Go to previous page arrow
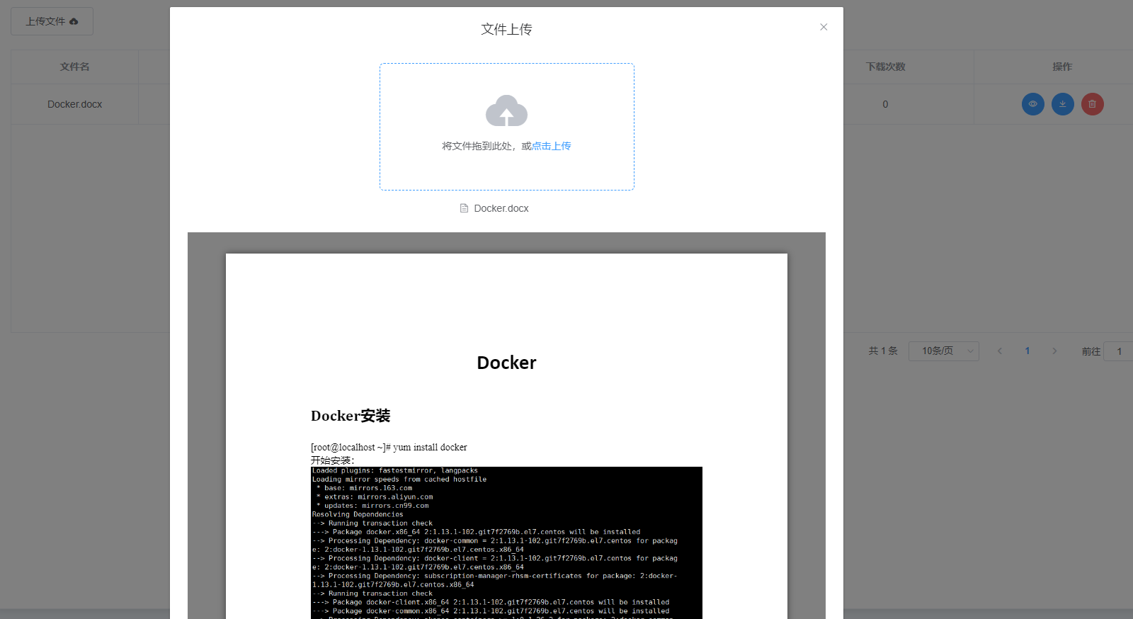This screenshot has height=619, width=1133. point(1000,351)
